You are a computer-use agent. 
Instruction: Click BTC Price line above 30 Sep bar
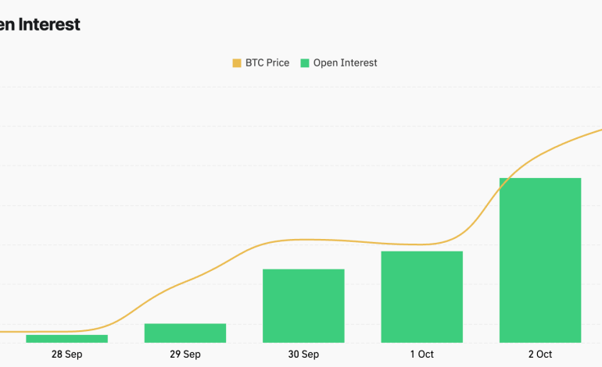[x=303, y=239]
